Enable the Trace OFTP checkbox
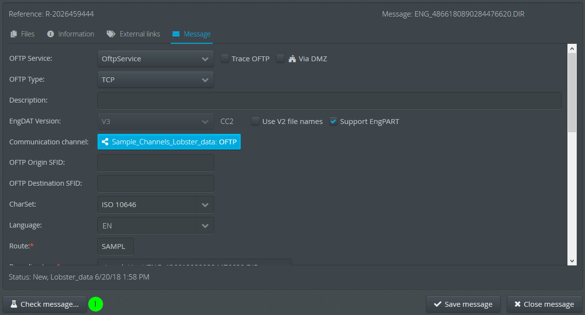This screenshot has height=315, width=585. 225,59
